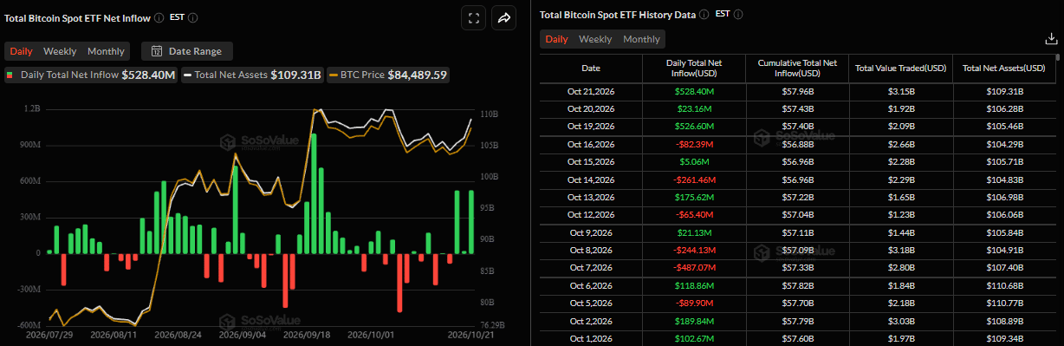This screenshot has height=346, width=1064.
Task: Click the -$244.13M outflow cell
Action: [694, 250]
